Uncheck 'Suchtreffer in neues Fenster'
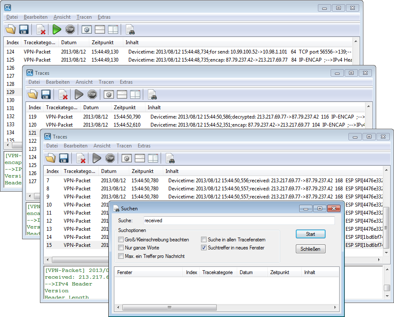 coord(204,248)
